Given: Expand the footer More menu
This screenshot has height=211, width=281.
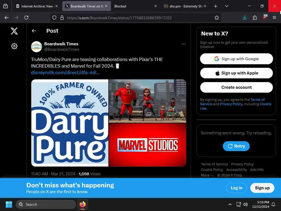Looking at the screenshot, I should click(x=207, y=175).
